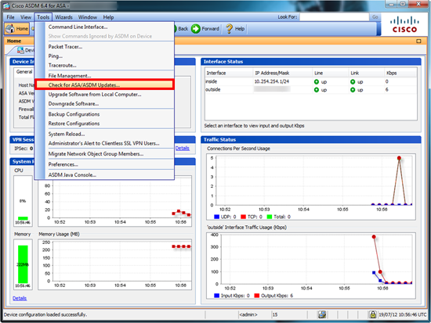This screenshot has height=323, width=431.
Task: Click the Device dashboard tab icon
Action: point(20,51)
